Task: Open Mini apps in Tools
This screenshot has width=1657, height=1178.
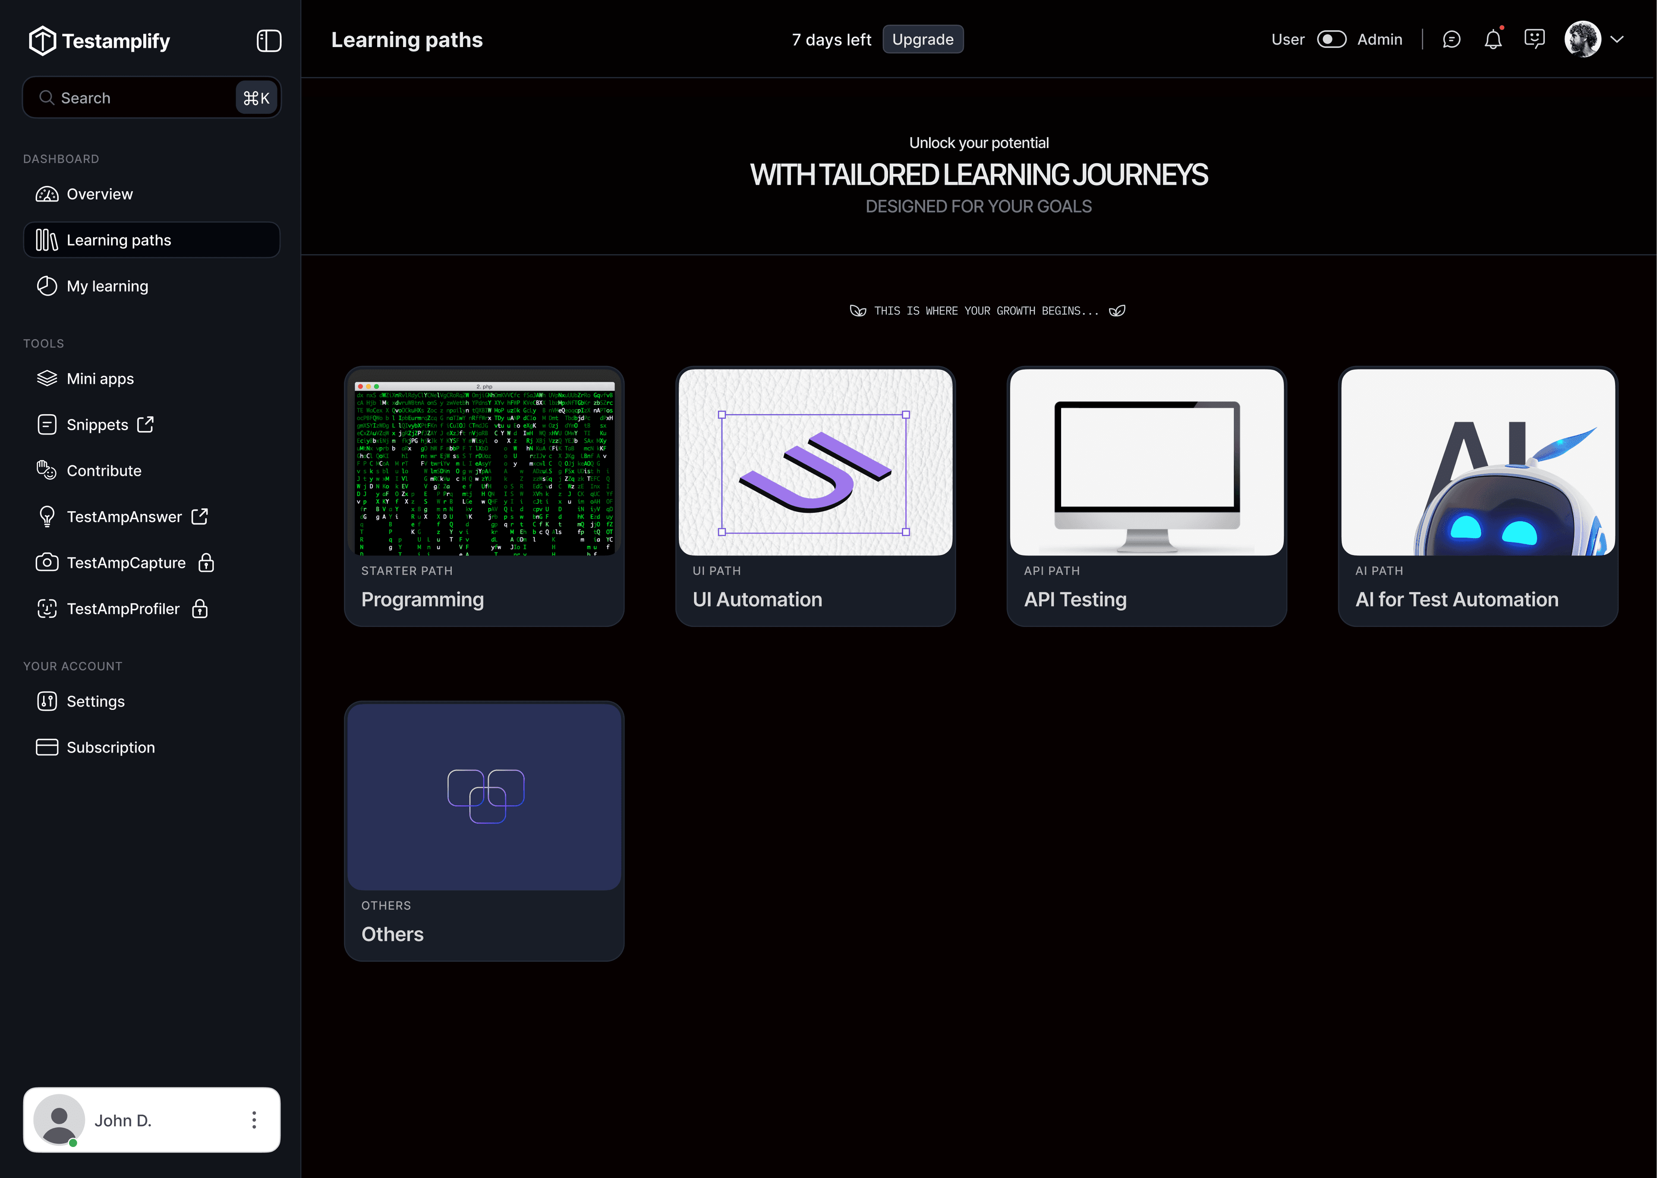Action: coord(100,379)
